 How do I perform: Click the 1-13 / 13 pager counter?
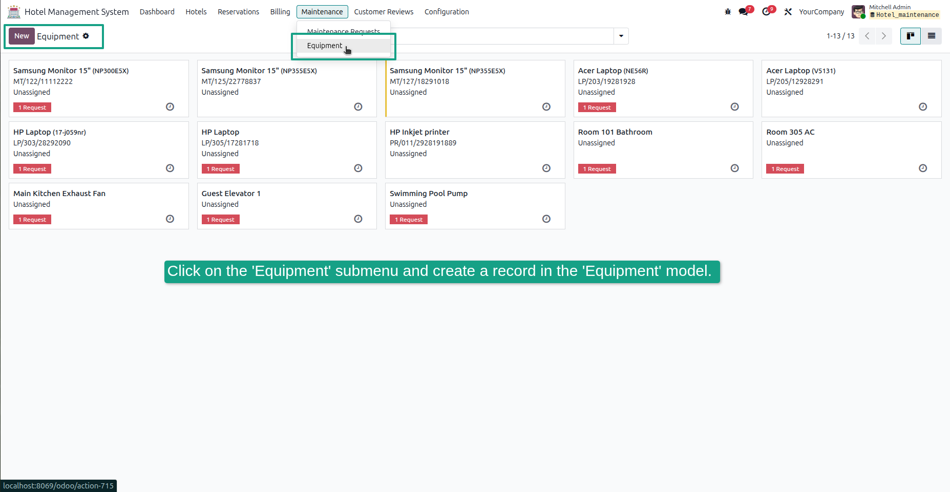[x=840, y=36]
